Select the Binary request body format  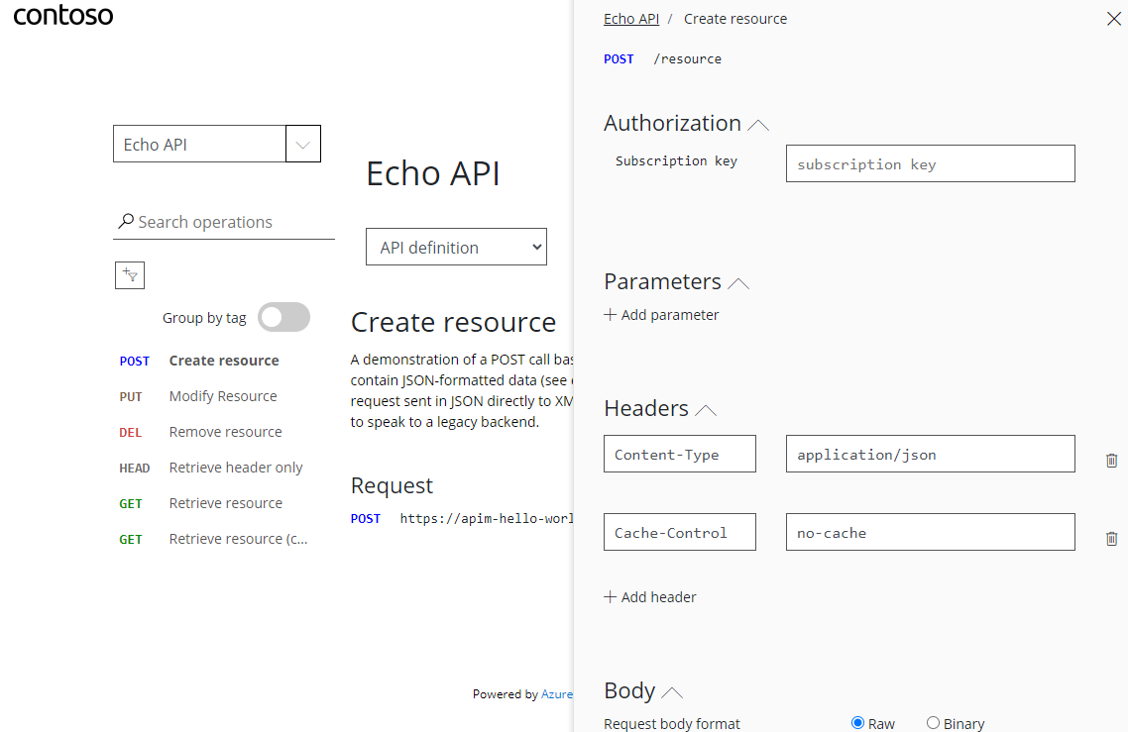click(932, 723)
